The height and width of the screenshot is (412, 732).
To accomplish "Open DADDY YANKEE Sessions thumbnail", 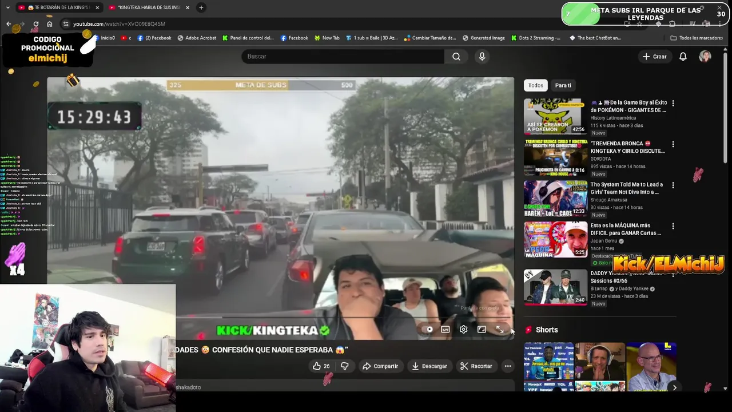I will point(555,287).
